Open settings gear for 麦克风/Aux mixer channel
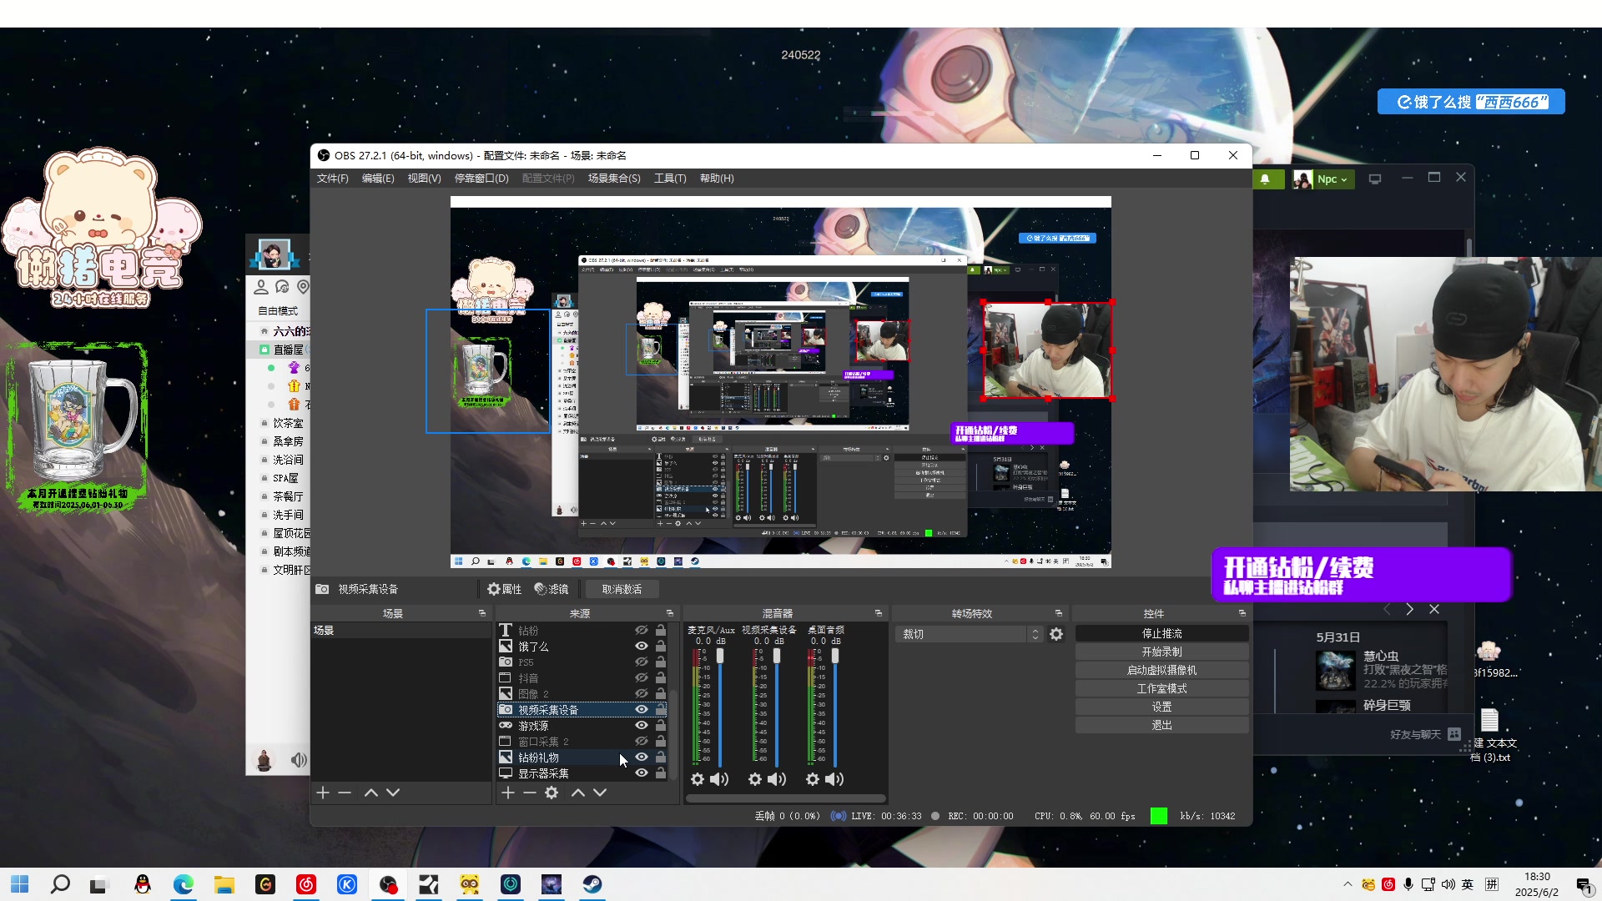Image resolution: width=1602 pixels, height=901 pixels. coord(698,779)
